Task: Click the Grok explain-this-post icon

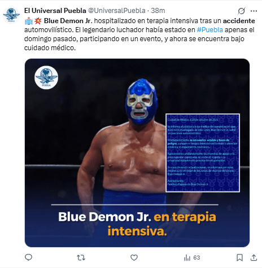Action: (x=242, y=11)
